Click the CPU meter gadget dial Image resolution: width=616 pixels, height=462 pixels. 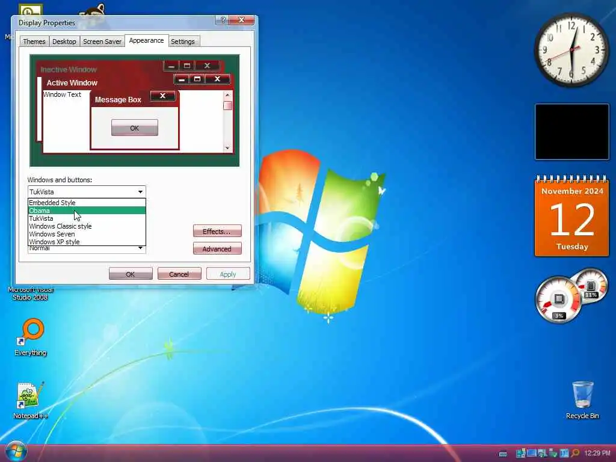point(558,300)
